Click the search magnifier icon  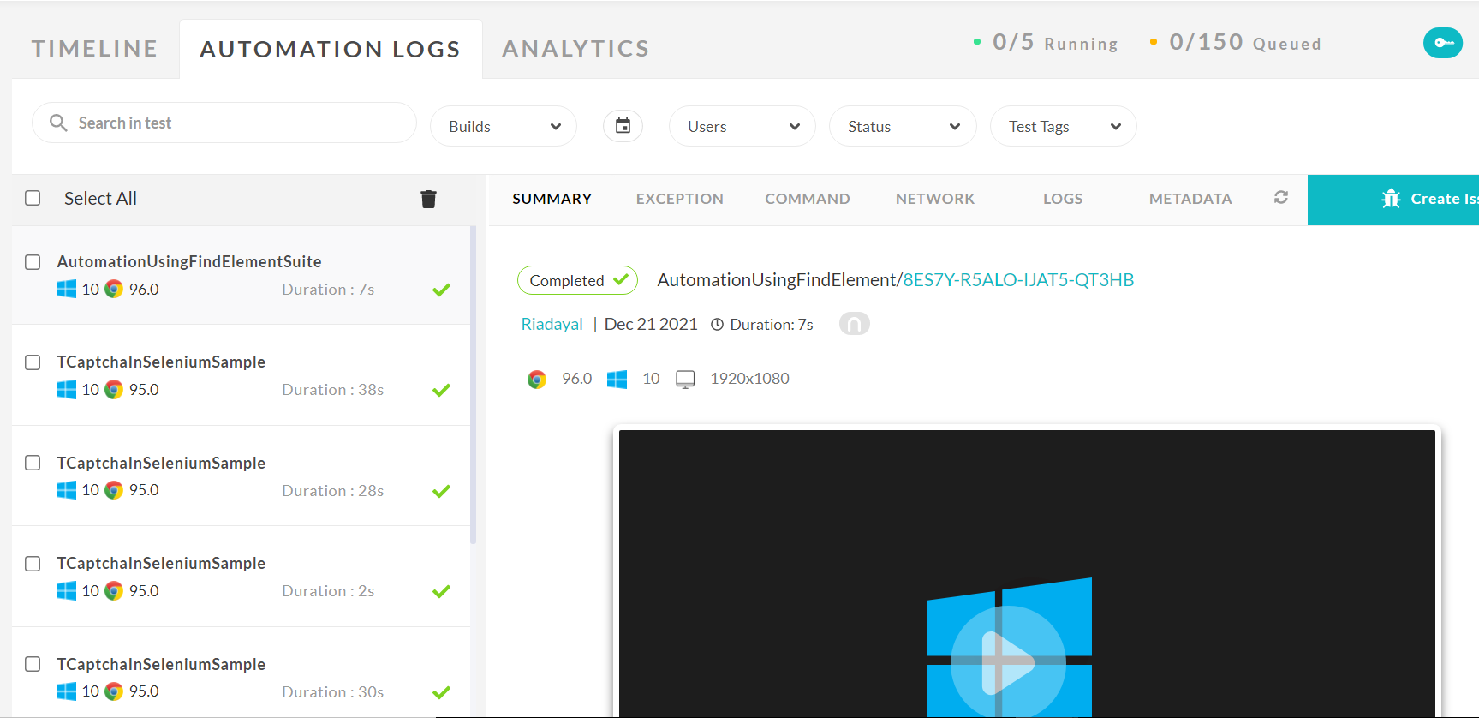pyautogui.click(x=58, y=123)
